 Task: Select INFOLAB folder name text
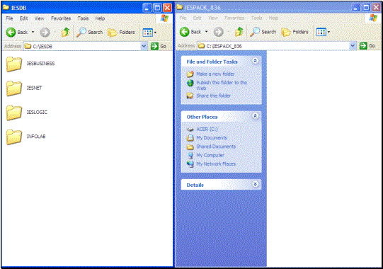(36, 137)
